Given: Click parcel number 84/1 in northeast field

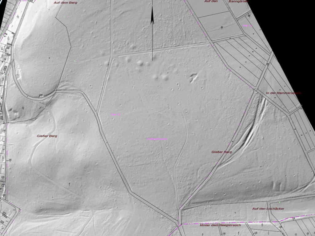Looking at the screenshot, I should [221, 28].
